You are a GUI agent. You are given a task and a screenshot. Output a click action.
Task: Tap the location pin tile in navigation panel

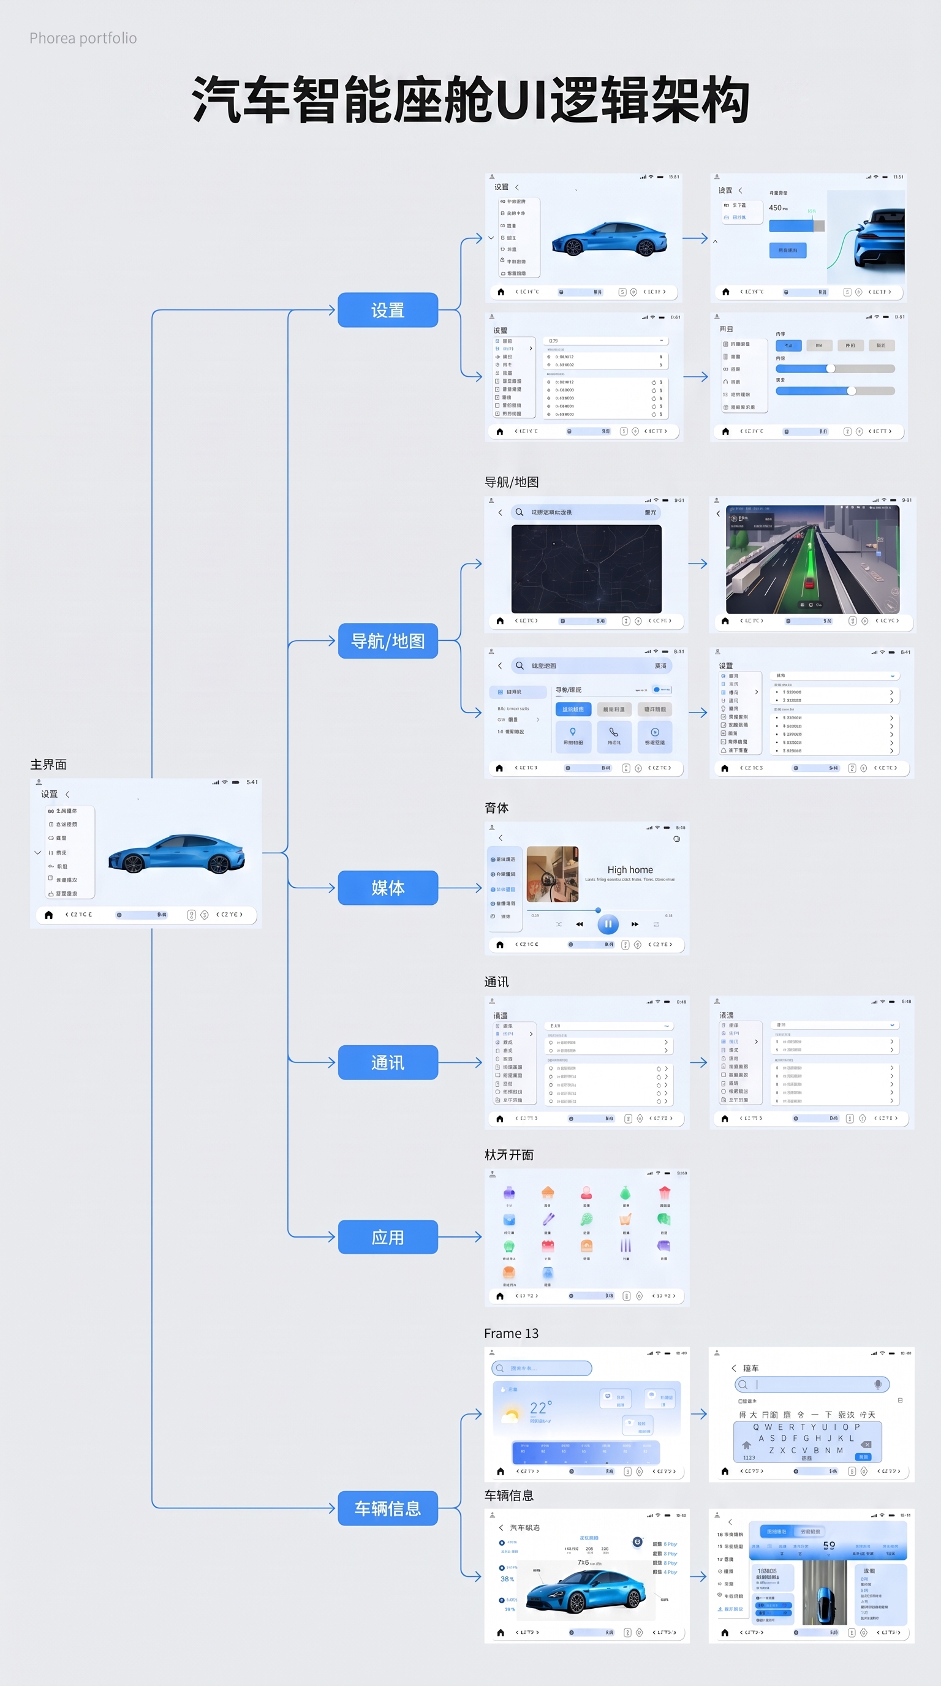[x=573, y=736]
